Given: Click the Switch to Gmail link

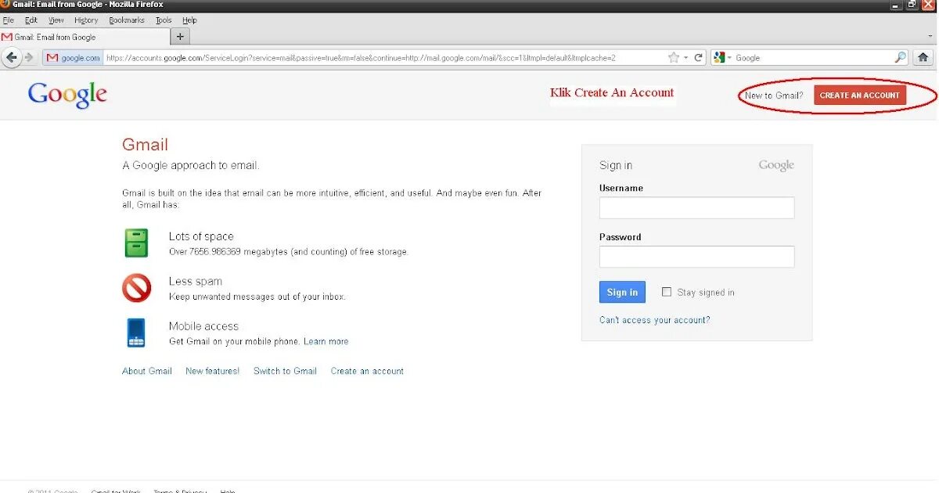Looking at the screenshot, I should pos(285,371).
